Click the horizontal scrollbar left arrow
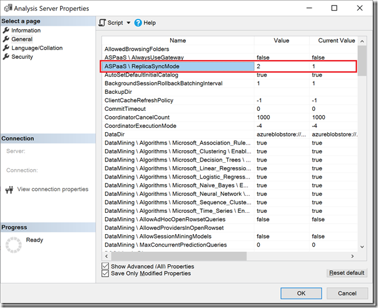The width and height of the screenshot is (378, 308). pos(106,256)
